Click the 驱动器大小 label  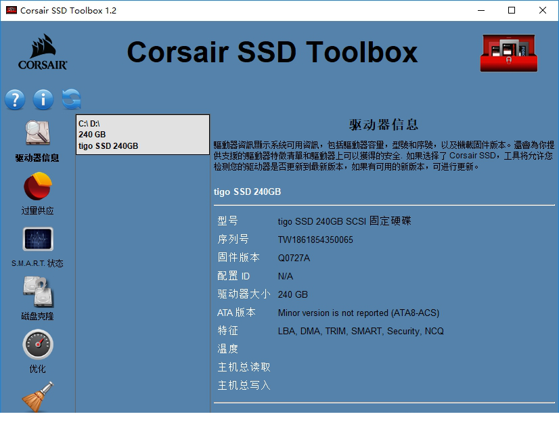click(244, 294)
